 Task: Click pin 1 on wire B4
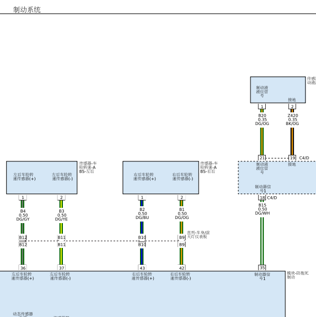point(23,197)
